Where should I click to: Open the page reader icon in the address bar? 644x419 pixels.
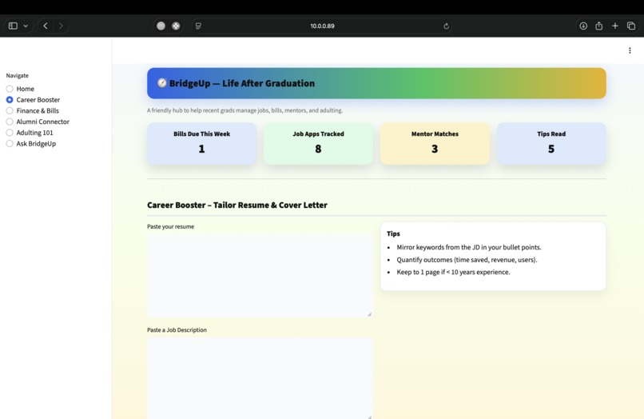pyautogui.click(x=198, y=26)
